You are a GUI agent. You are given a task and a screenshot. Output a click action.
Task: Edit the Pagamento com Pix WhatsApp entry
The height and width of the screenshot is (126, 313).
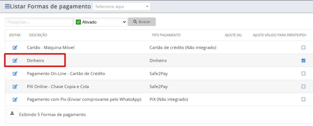click(15, 99)
